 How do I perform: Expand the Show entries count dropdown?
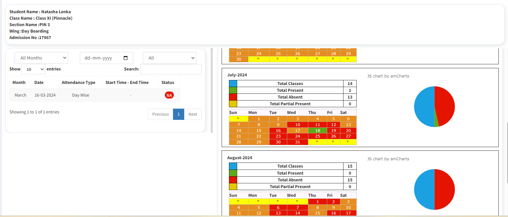pos(33,69)
